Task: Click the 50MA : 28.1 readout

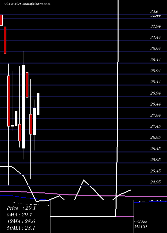Action: [x=21, y=228]
